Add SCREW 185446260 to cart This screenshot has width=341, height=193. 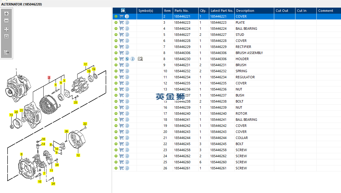click(121, 162)
